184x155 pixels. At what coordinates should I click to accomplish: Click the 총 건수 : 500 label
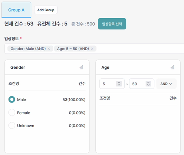pyautogui.click(x=83, y=24)
